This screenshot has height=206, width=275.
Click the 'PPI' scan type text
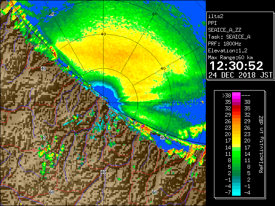click(x=212, y=23)
